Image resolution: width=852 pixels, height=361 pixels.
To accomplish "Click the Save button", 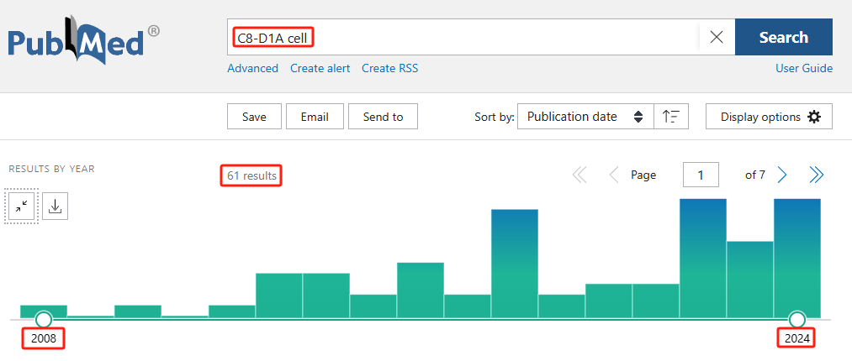I will coord(254,117).
